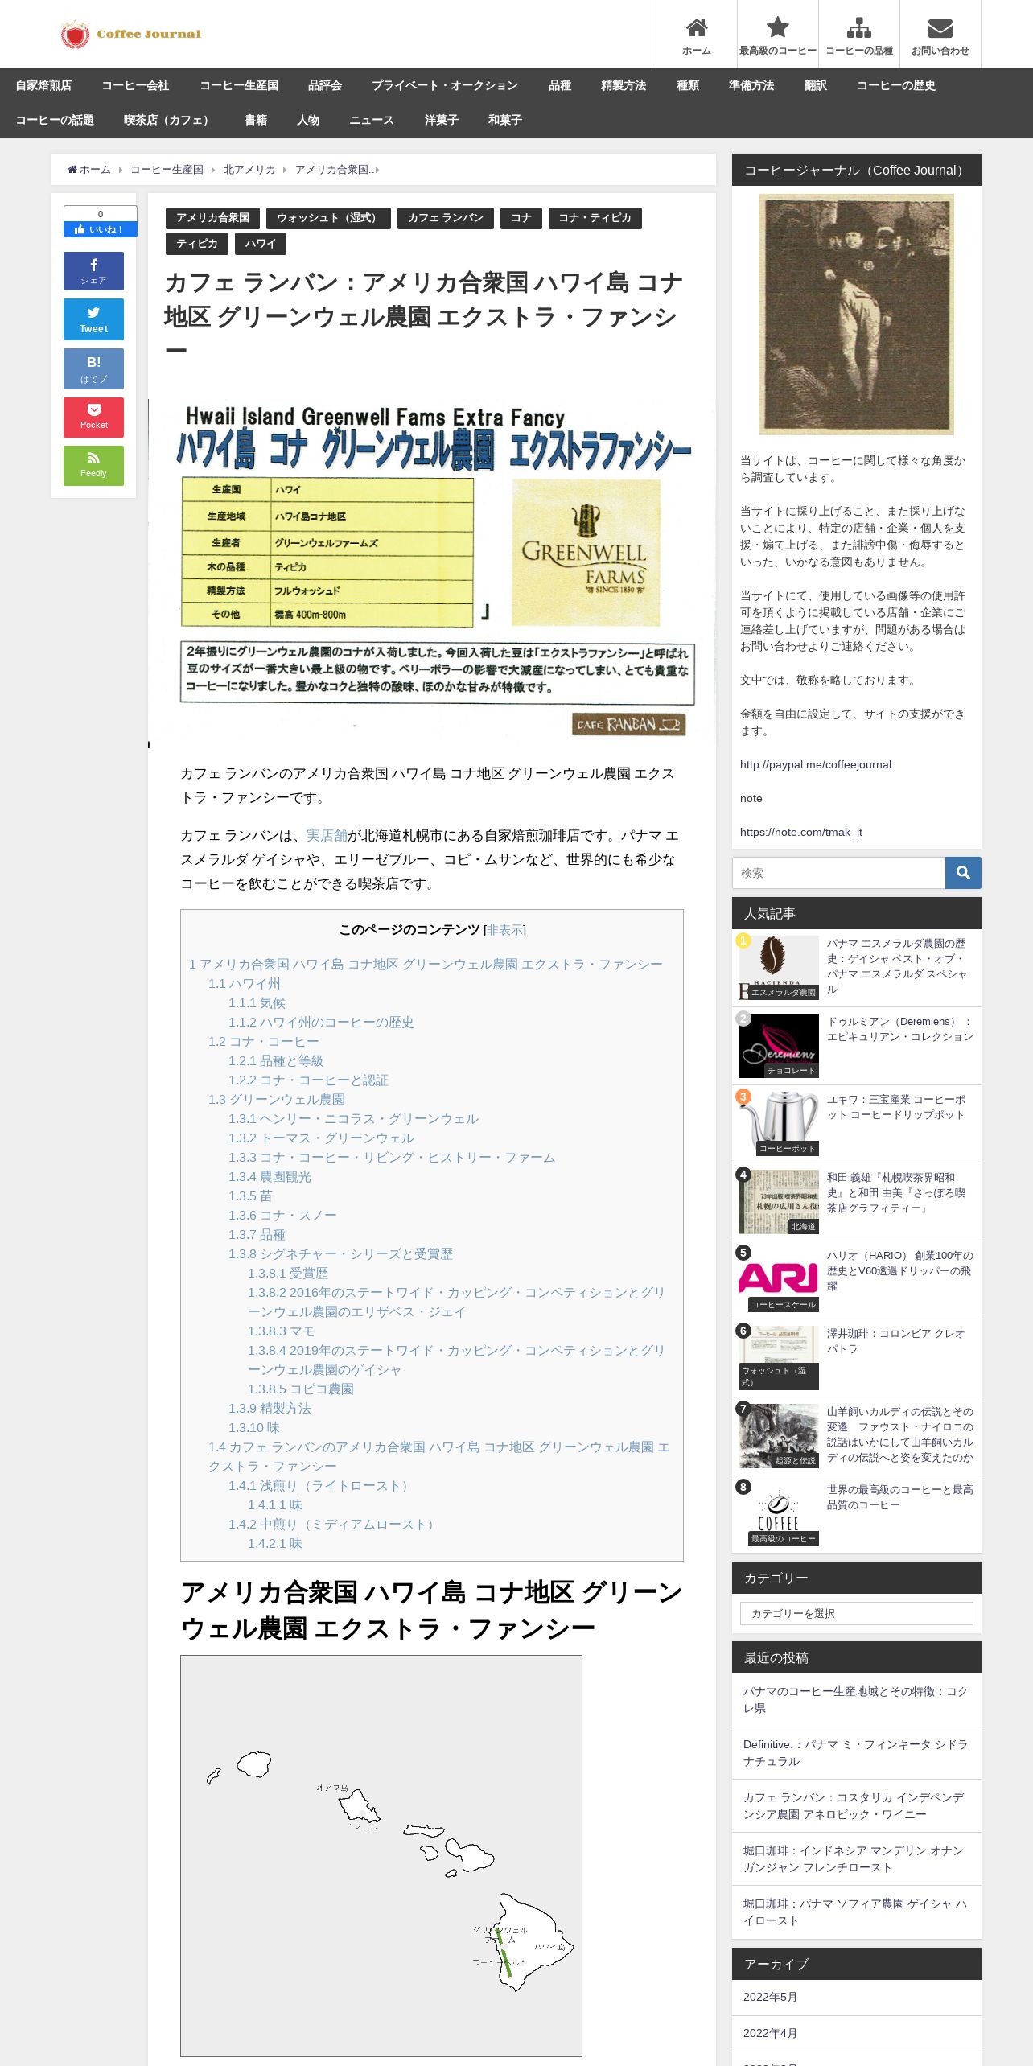Open ホーム via house icon
This screenshot has height=2066, width=1033.
[697, 35]
